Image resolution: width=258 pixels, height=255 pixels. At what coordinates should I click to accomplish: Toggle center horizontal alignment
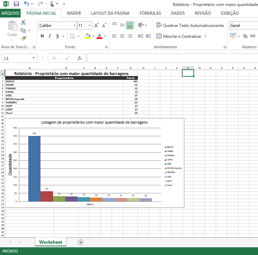(122, 36)
